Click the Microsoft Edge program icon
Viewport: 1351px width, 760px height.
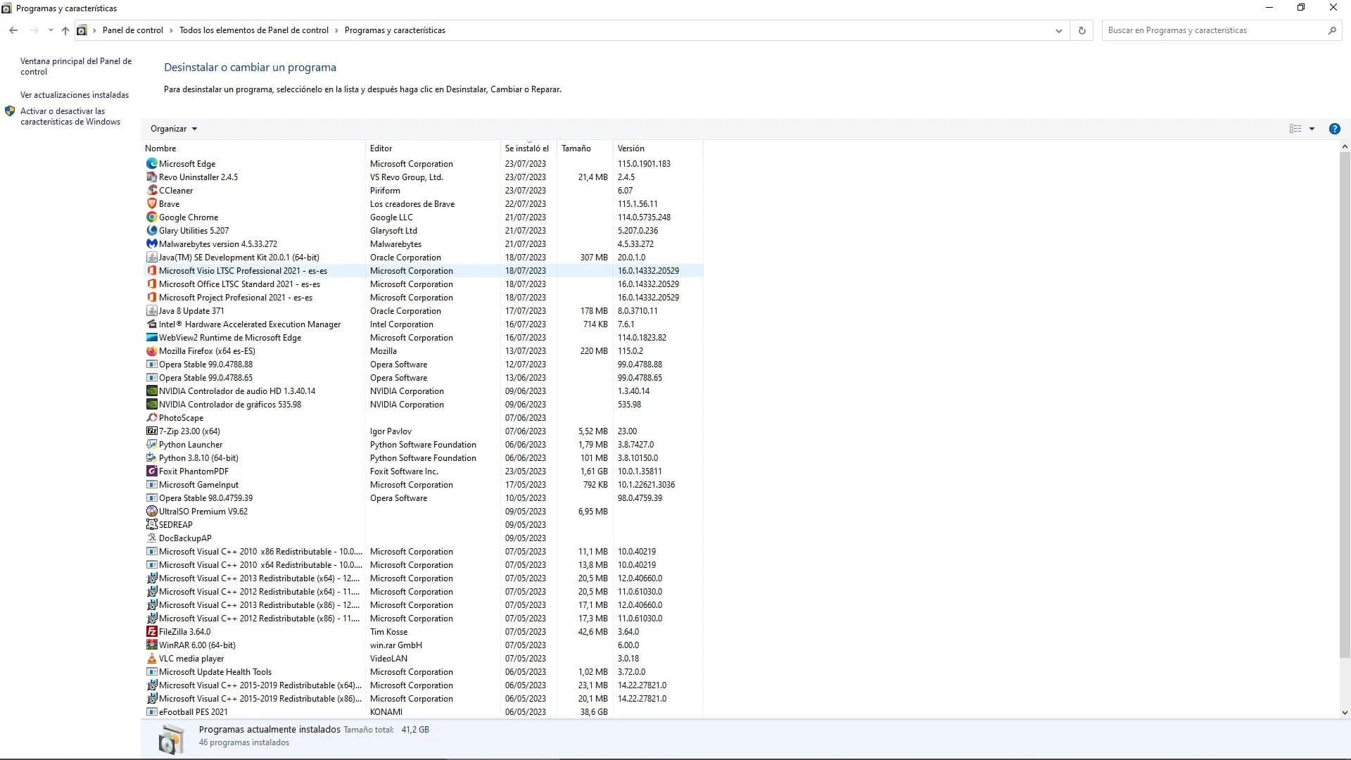[x=151, y=163]
